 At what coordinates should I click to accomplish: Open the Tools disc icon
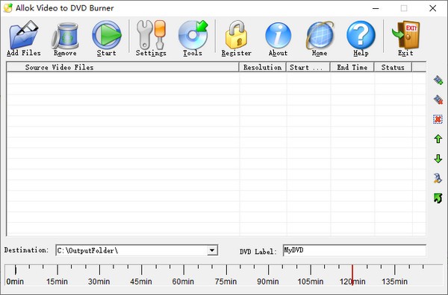193,35
